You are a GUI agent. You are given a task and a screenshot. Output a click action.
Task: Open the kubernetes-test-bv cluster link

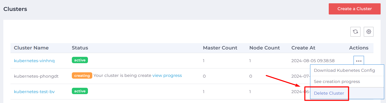coord(34,92)
